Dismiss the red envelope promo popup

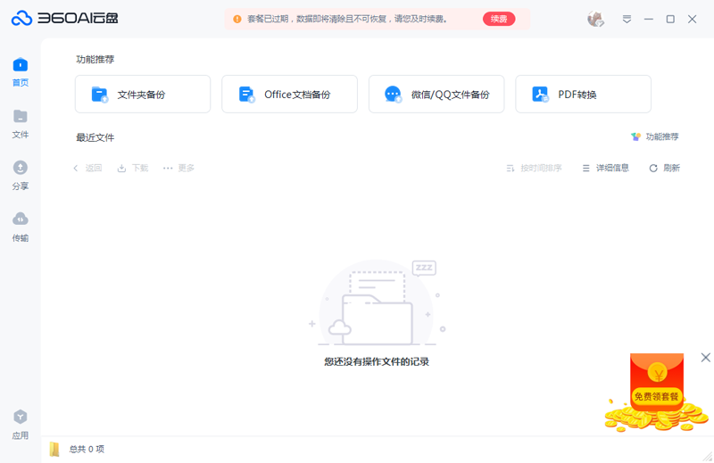pos(705,358)
